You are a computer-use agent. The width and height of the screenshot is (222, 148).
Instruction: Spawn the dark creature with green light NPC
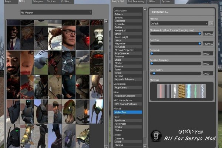pyautogui.click(x=13, y=136)
